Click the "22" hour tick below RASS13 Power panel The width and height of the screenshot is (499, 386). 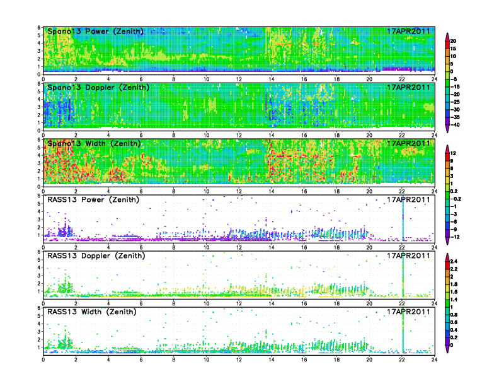pos(402,247)
